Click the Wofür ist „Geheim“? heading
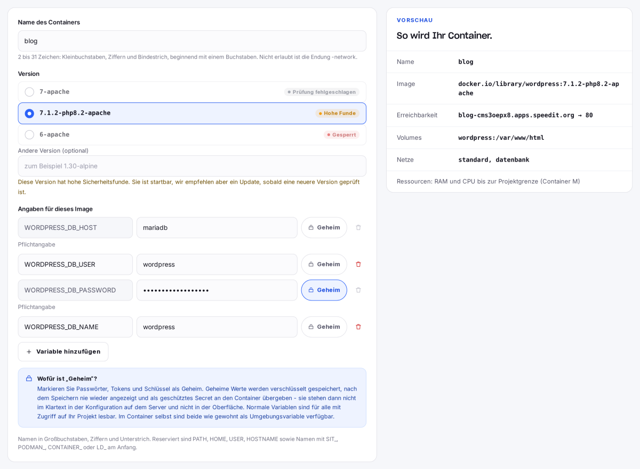 67,378
